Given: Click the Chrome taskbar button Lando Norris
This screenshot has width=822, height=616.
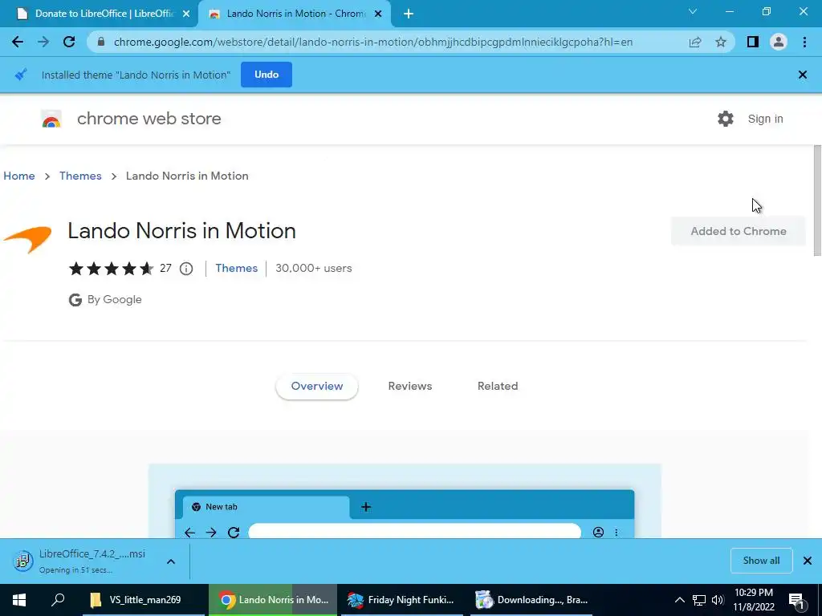Looking at the screenshot, I should pos(273,600).
